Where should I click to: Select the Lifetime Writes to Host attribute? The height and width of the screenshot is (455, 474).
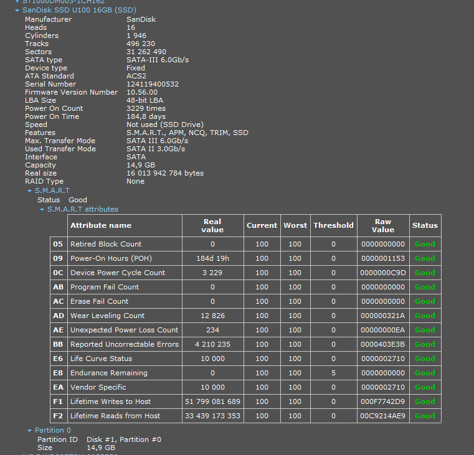pyautogui.click(x=111, y=401)
